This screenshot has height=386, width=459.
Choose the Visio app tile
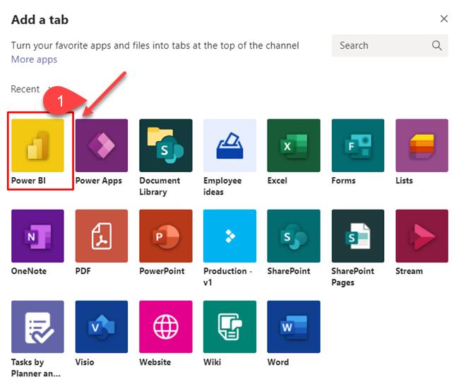tap(102, 327)
